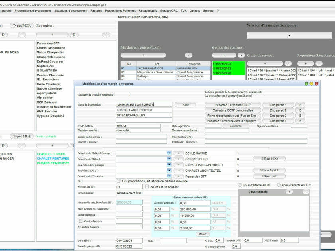The width and height of the screenshot is (335, 251).
Task: Expand the Sélection MOE 2 dropdown
Action: 169,171
